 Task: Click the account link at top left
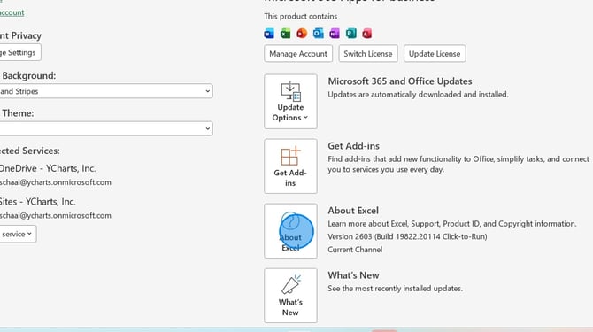[x=12, y=12]
